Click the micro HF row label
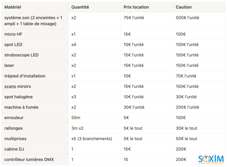Screen dimensions: 227x167 (14, 34)
